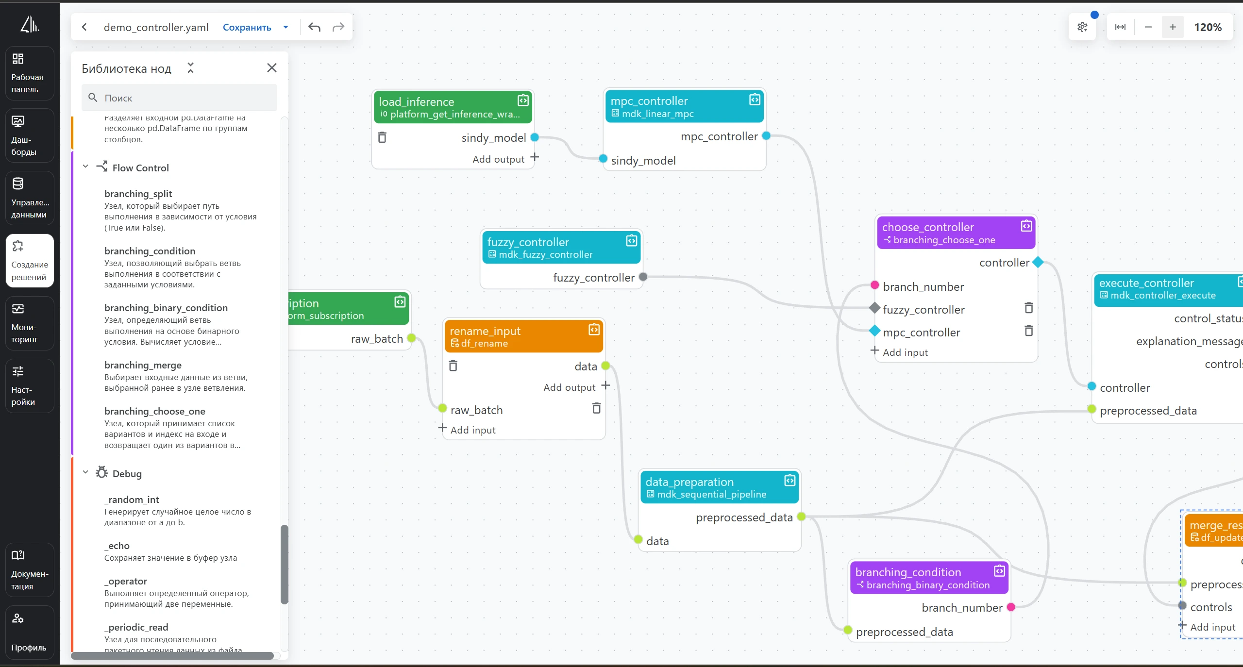Open the save options dropdown arrow
1243x667 pixels.
click(x=286, y=27)
